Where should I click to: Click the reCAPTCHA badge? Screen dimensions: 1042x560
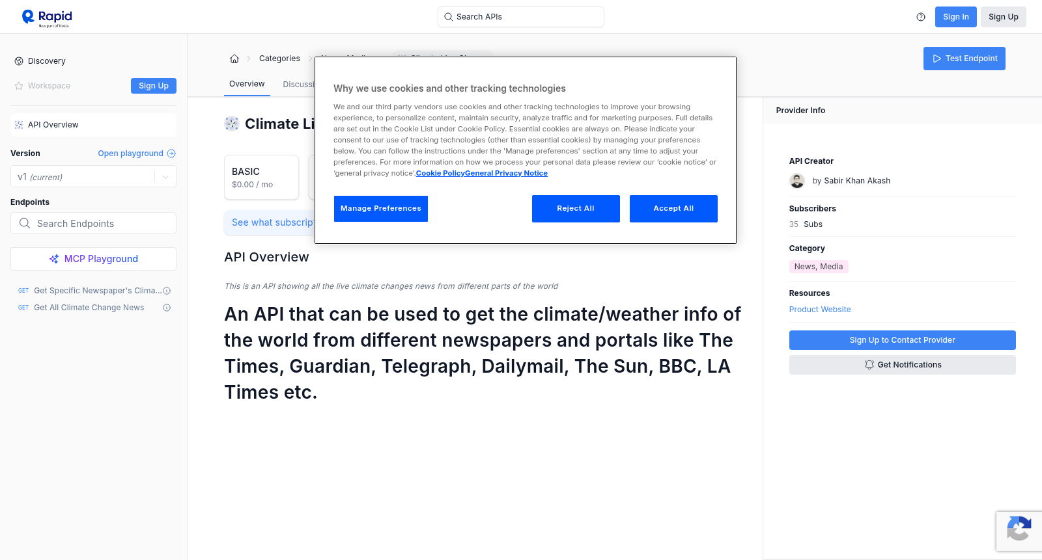[x=1019, y=531]
